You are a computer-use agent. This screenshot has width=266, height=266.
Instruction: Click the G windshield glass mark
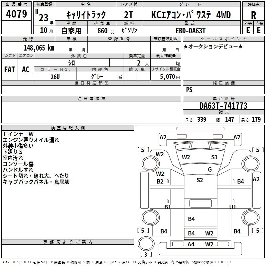(210, 170)
